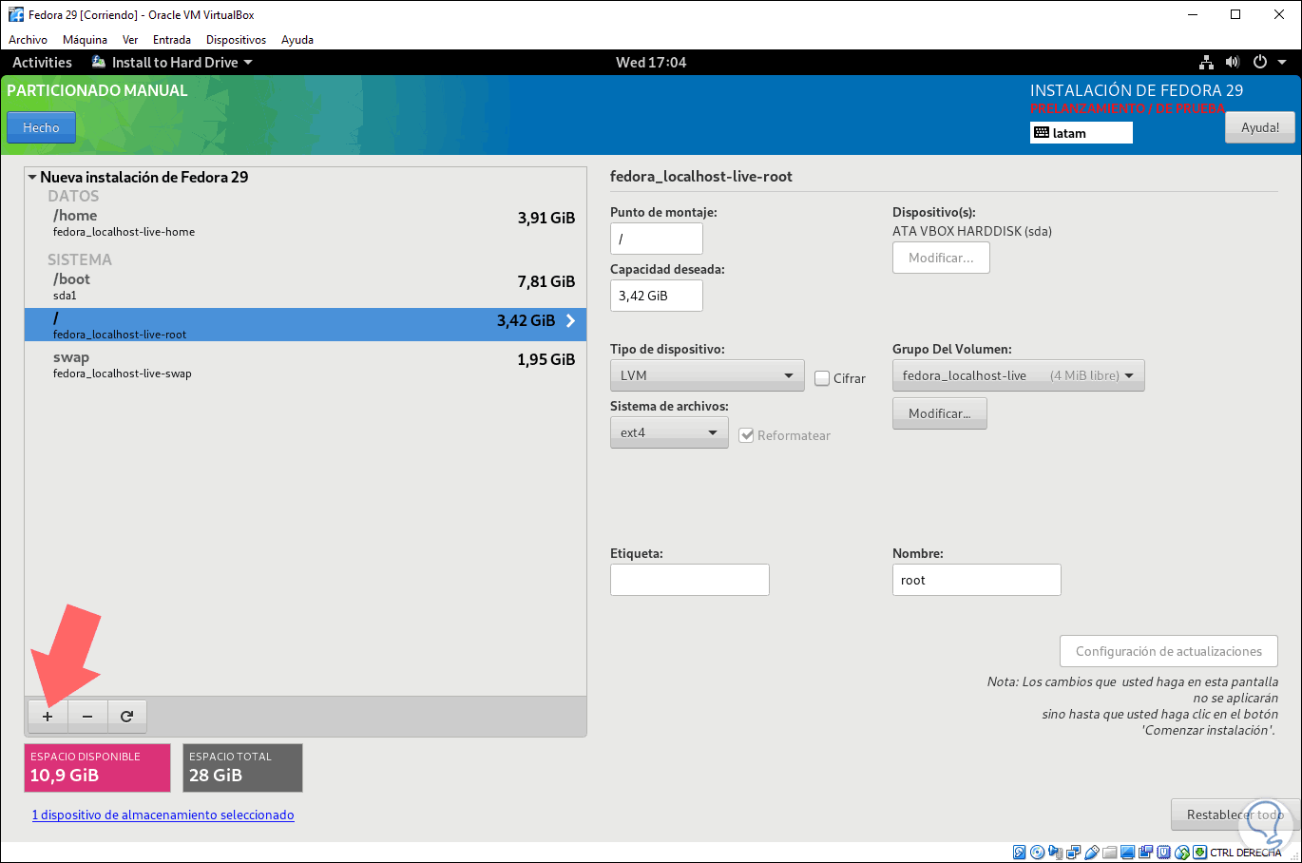The height and width of the screenshot is (863, 1302).
Task: Click the ATA VBOX HARDDISK (sda) text
Action: [972, 231]
